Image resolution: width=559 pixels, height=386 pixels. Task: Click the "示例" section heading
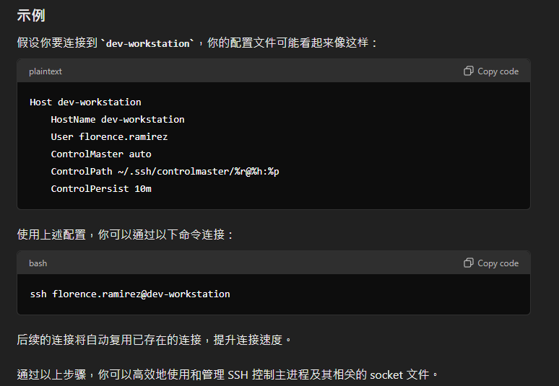[31, 15]
